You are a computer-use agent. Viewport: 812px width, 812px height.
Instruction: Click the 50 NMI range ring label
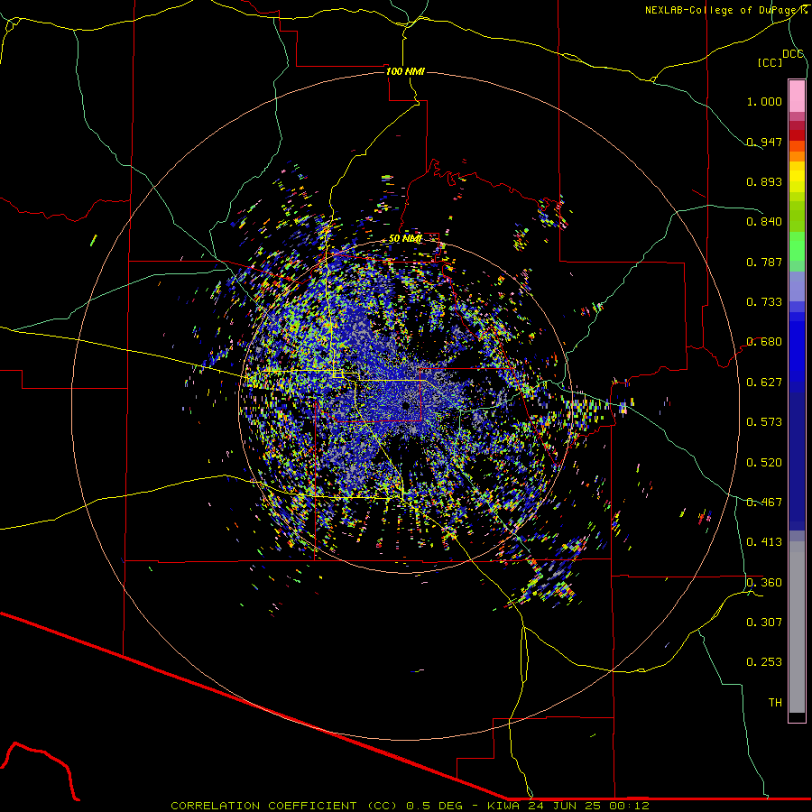[405, 239]
